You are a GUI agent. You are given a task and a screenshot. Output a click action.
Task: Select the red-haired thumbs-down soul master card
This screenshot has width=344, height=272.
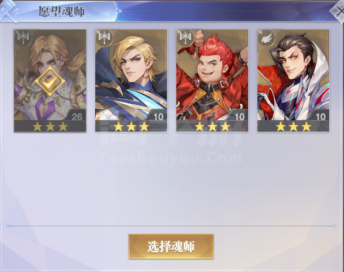(x=212, y=80)
